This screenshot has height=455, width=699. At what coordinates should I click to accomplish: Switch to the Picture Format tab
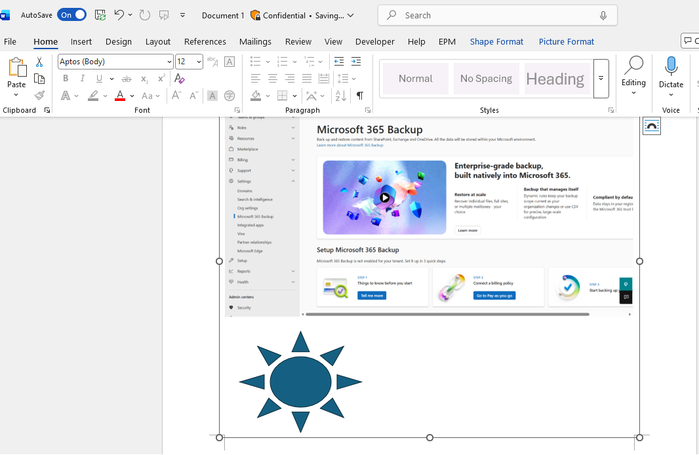[566, 41]
